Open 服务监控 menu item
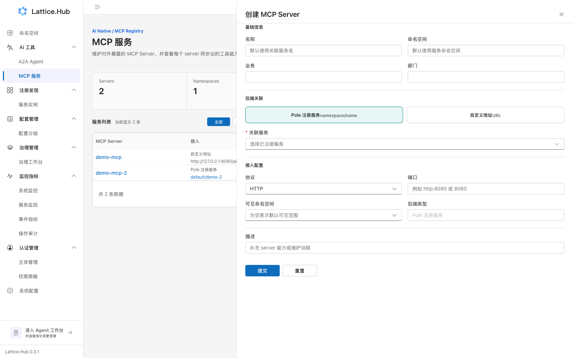 (x=42, y=205)
